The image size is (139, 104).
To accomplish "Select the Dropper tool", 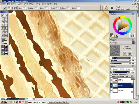I will point(3,32).
